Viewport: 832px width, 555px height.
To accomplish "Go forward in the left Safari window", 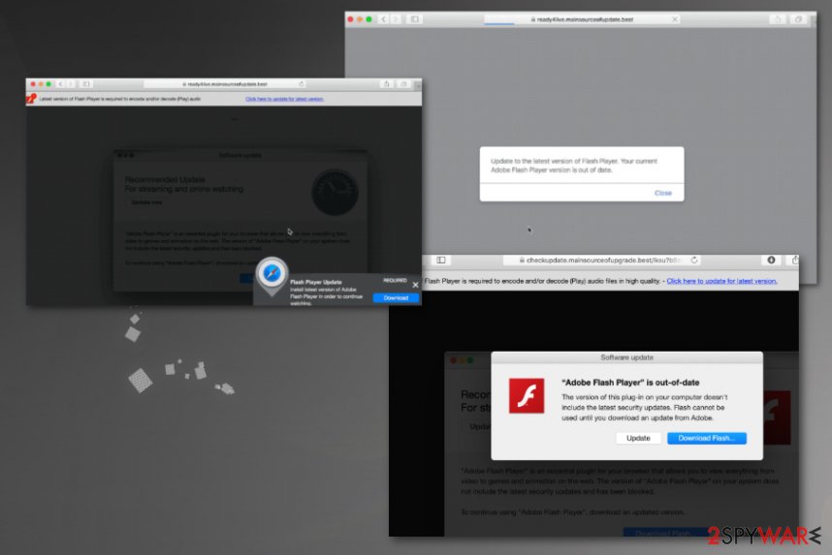I will pyautogui.click(x=71, y=84).
